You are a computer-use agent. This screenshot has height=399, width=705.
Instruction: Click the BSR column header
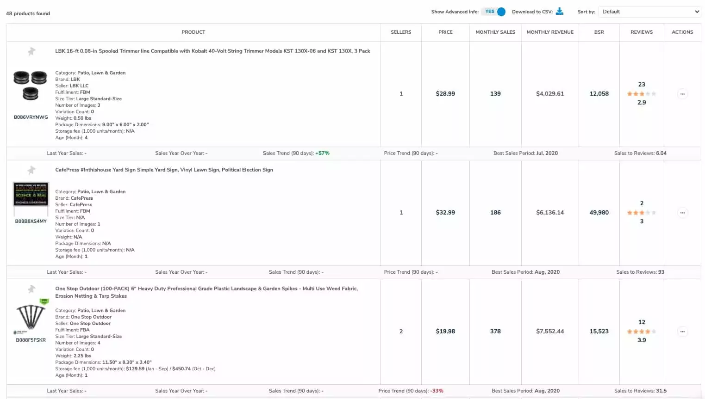click(x=599, y=32)
